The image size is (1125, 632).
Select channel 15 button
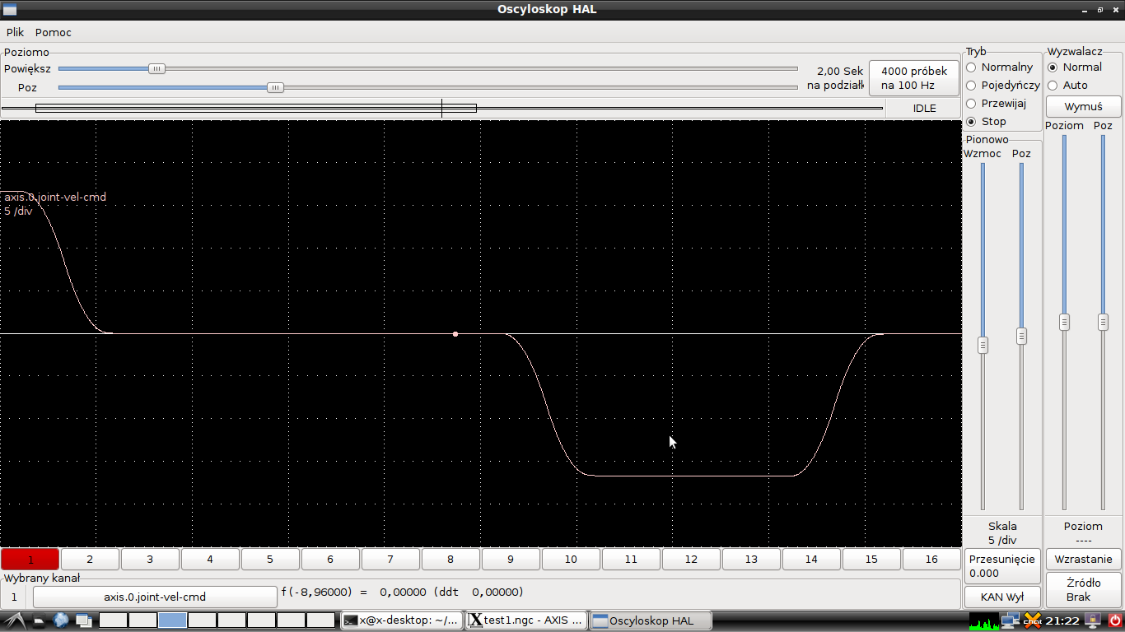pyautogui.click(x=871, y=559)
